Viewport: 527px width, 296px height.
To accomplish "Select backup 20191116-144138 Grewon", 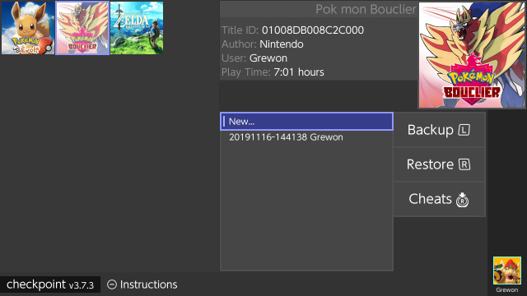I will [306, 137].
